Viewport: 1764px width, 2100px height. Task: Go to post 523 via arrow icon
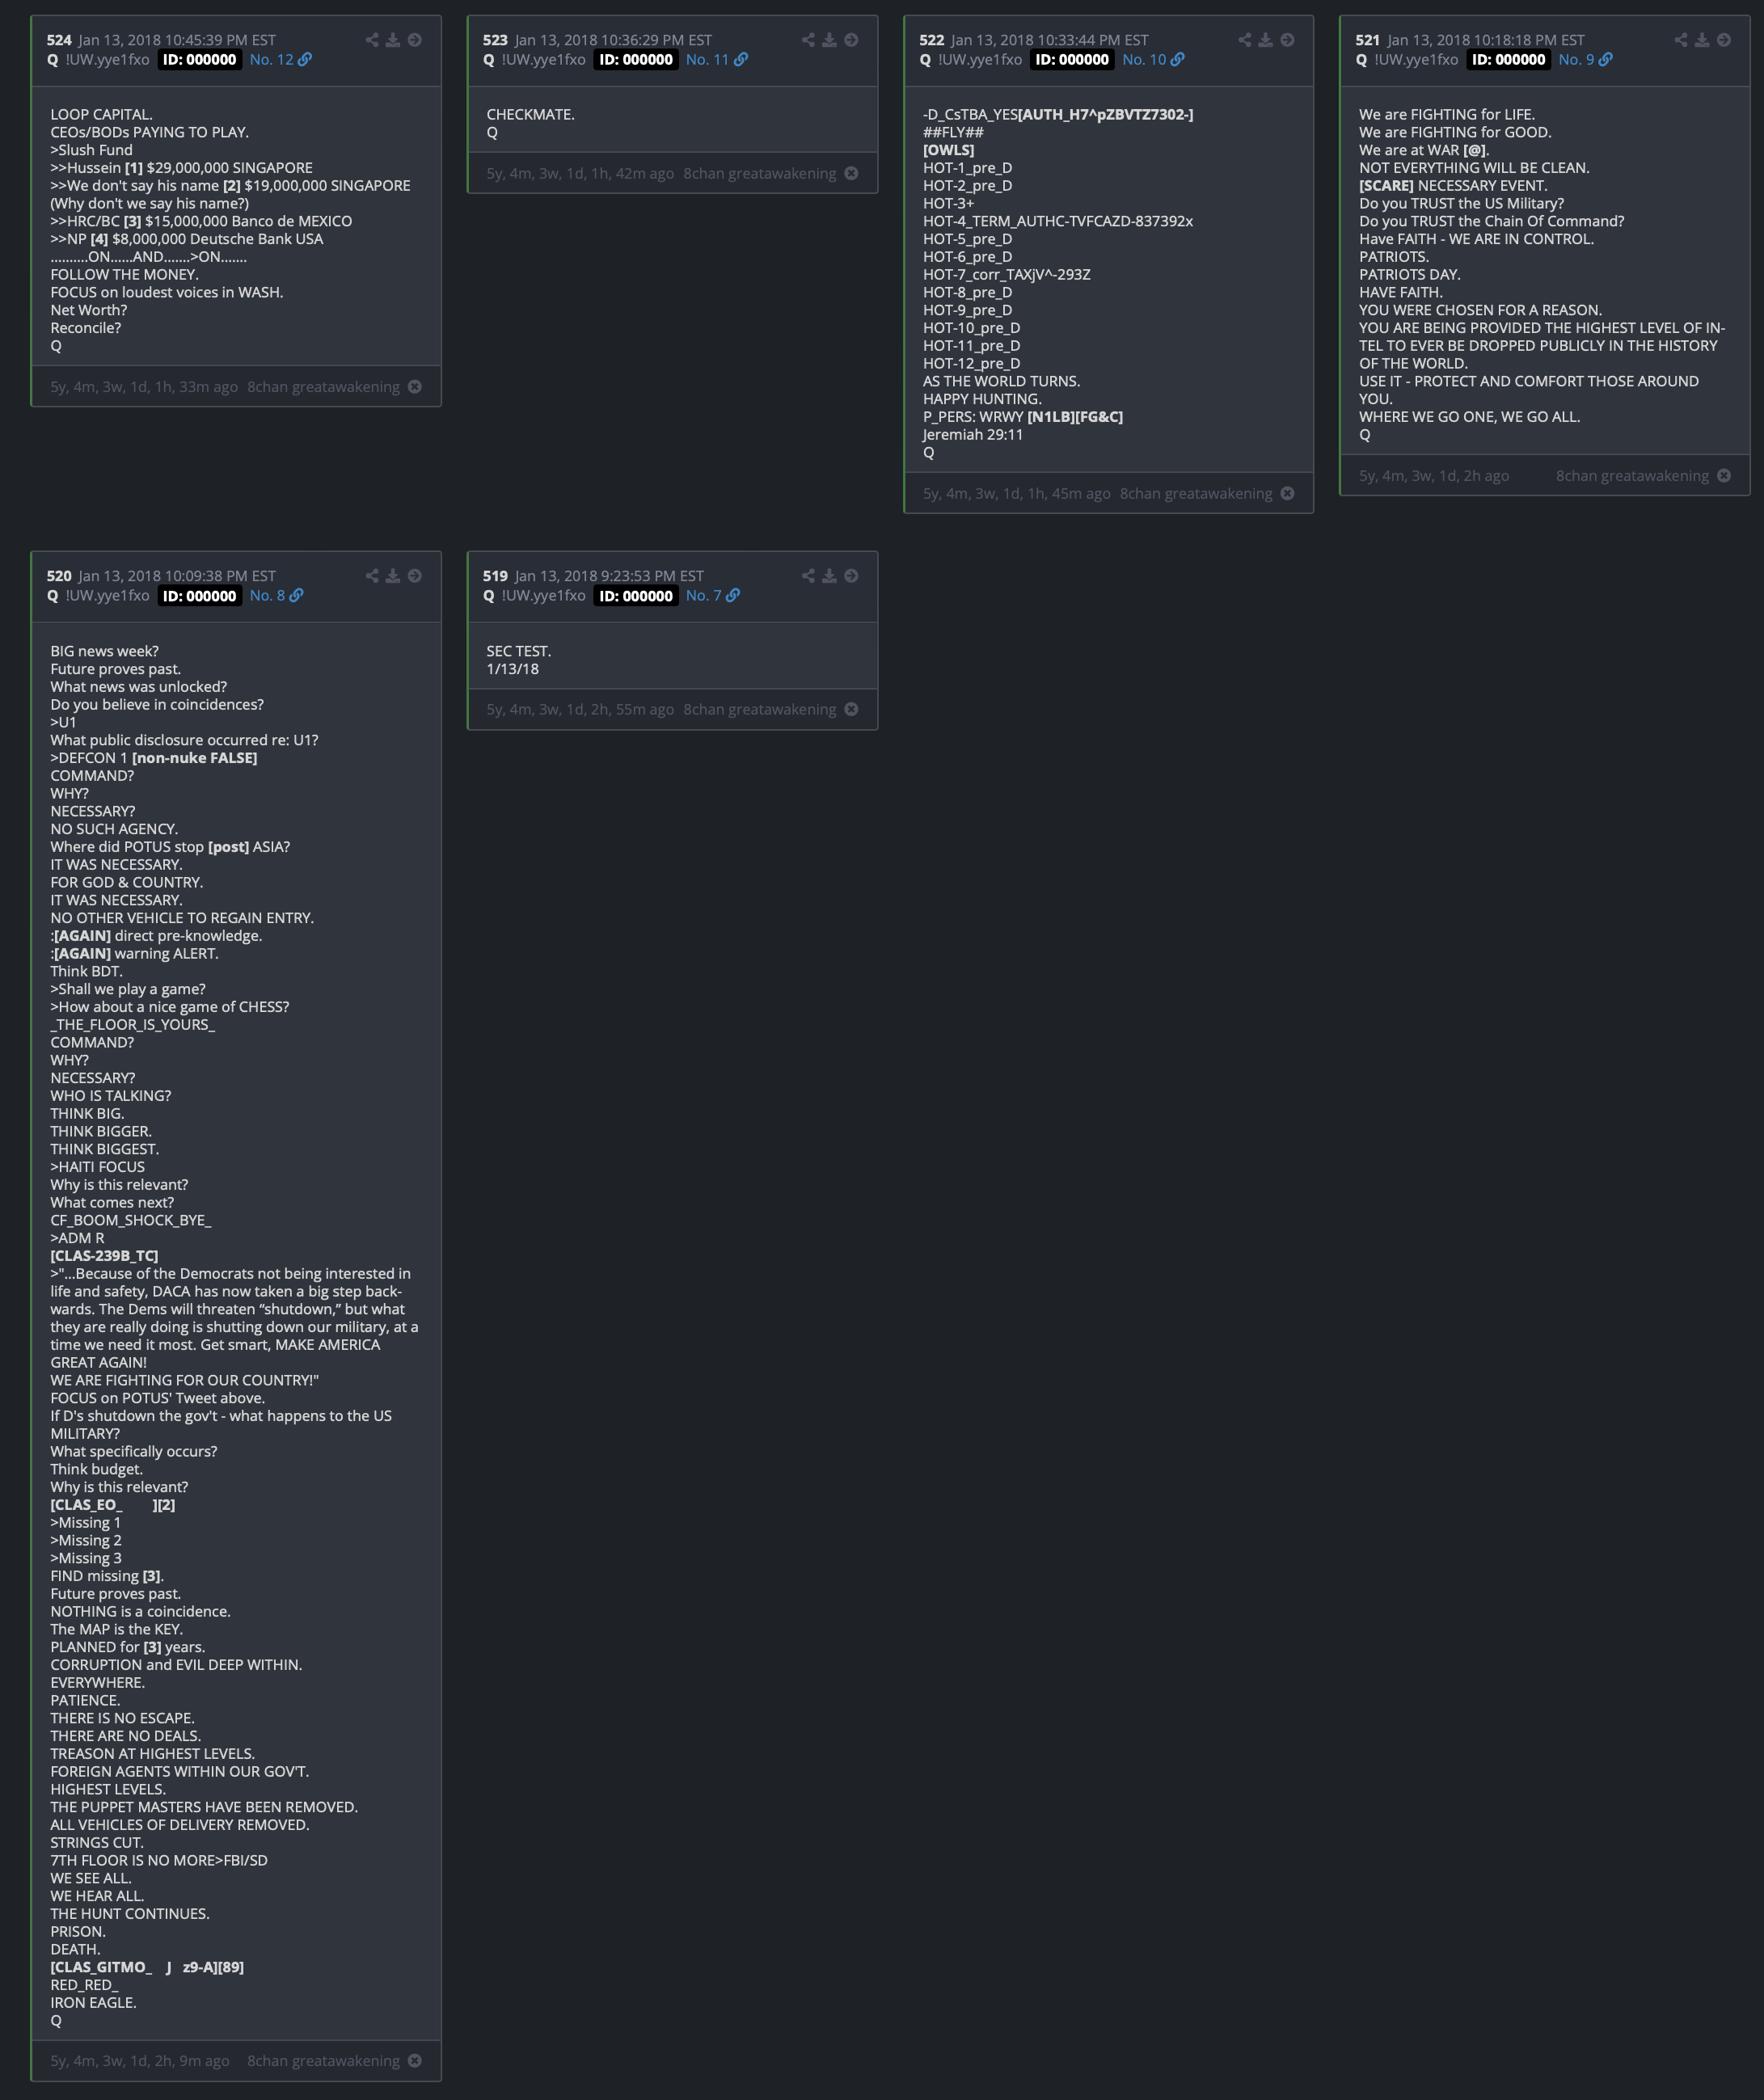851,40
